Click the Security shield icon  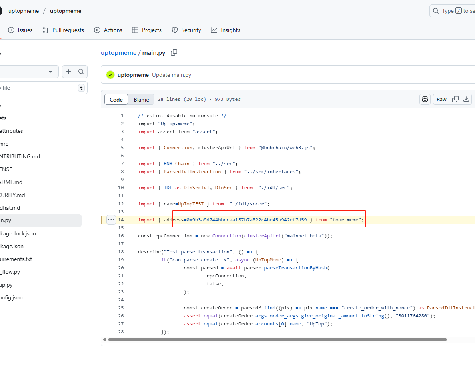[x=175, y=30]
